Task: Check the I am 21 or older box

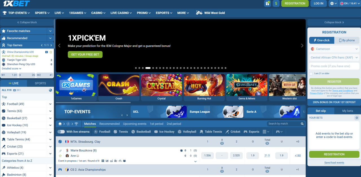Action: click(x=311, y=74)
